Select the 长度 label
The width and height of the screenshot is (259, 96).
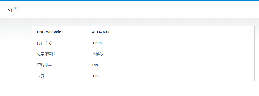[41, 76]
